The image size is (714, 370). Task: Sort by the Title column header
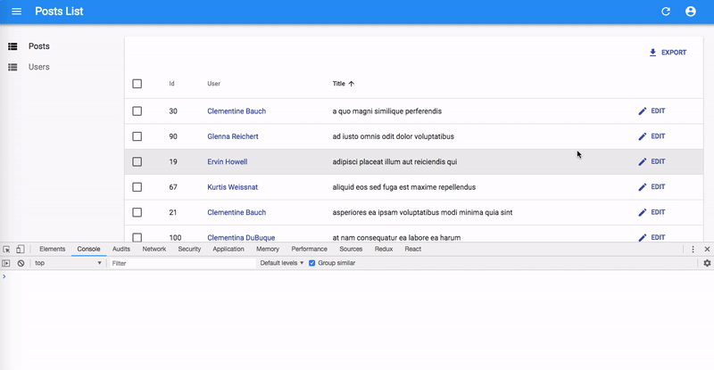click(x=339, y=84)
